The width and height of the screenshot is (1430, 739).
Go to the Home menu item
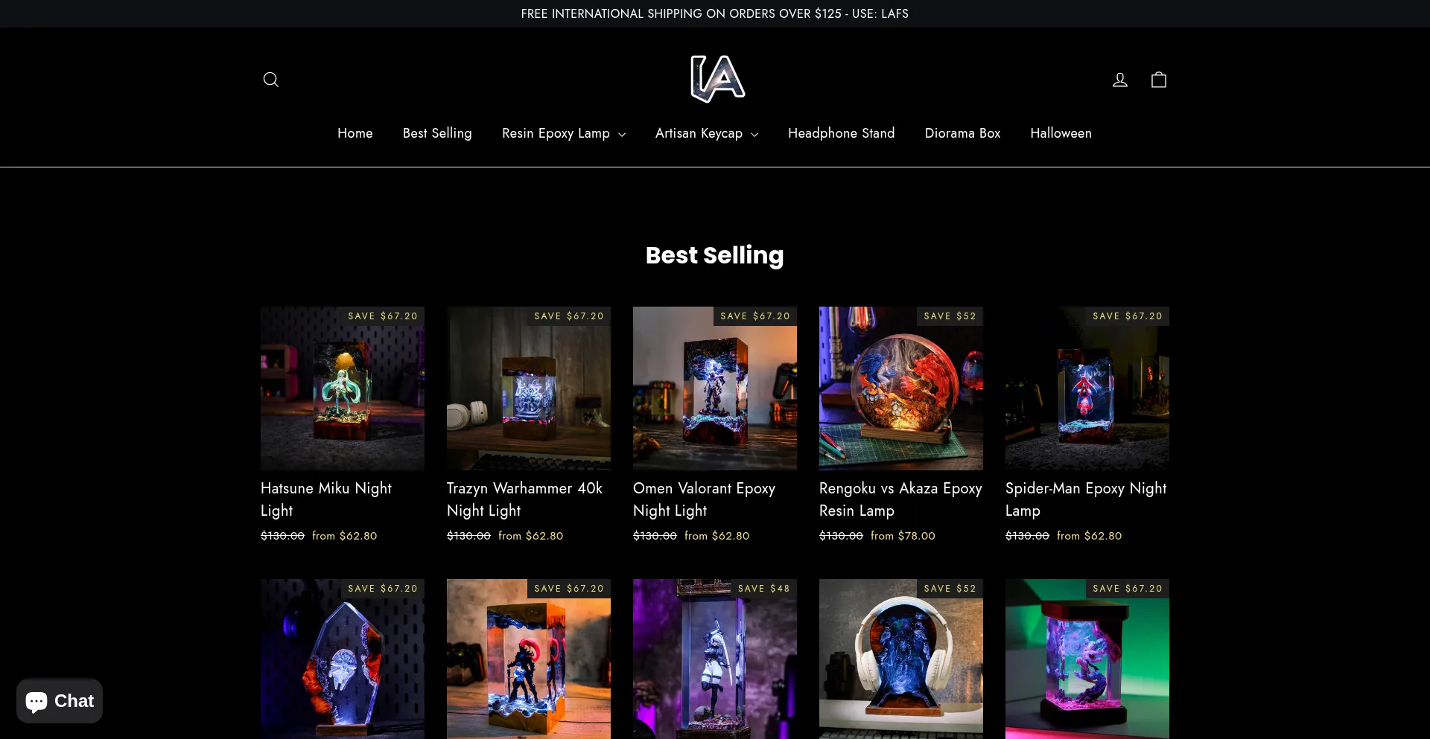(x=355, y=133)
